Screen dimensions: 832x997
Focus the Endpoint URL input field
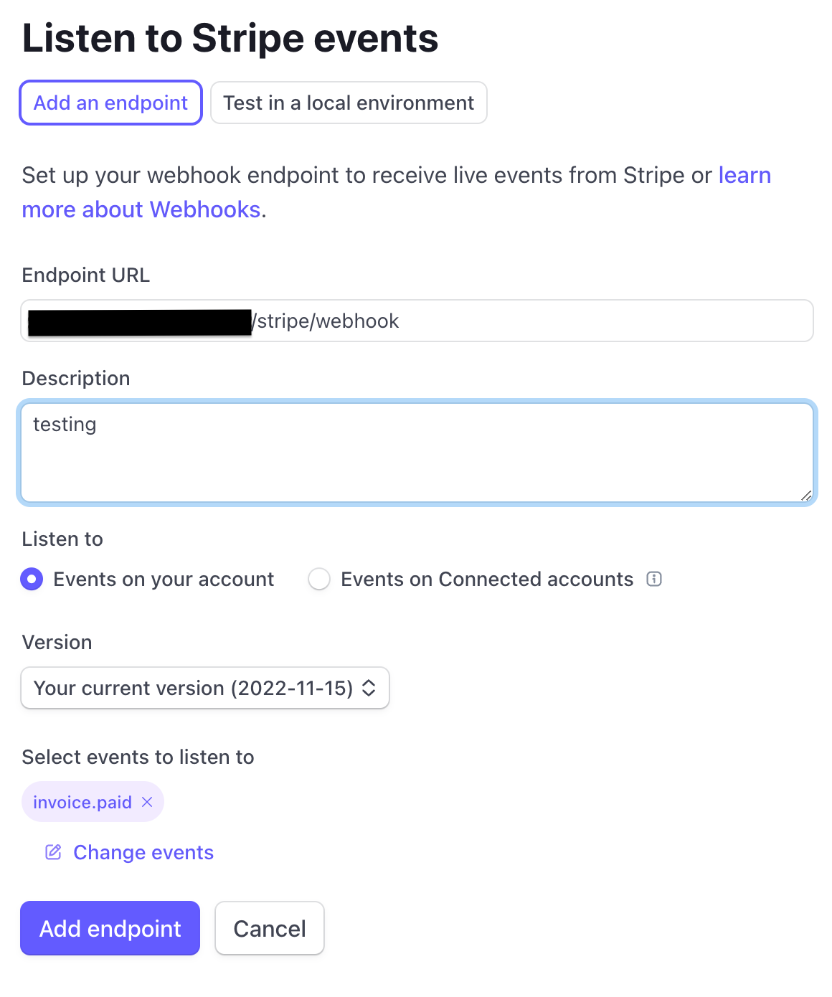pos(531,321)
